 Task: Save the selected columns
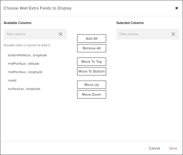[x=173, y=148]
